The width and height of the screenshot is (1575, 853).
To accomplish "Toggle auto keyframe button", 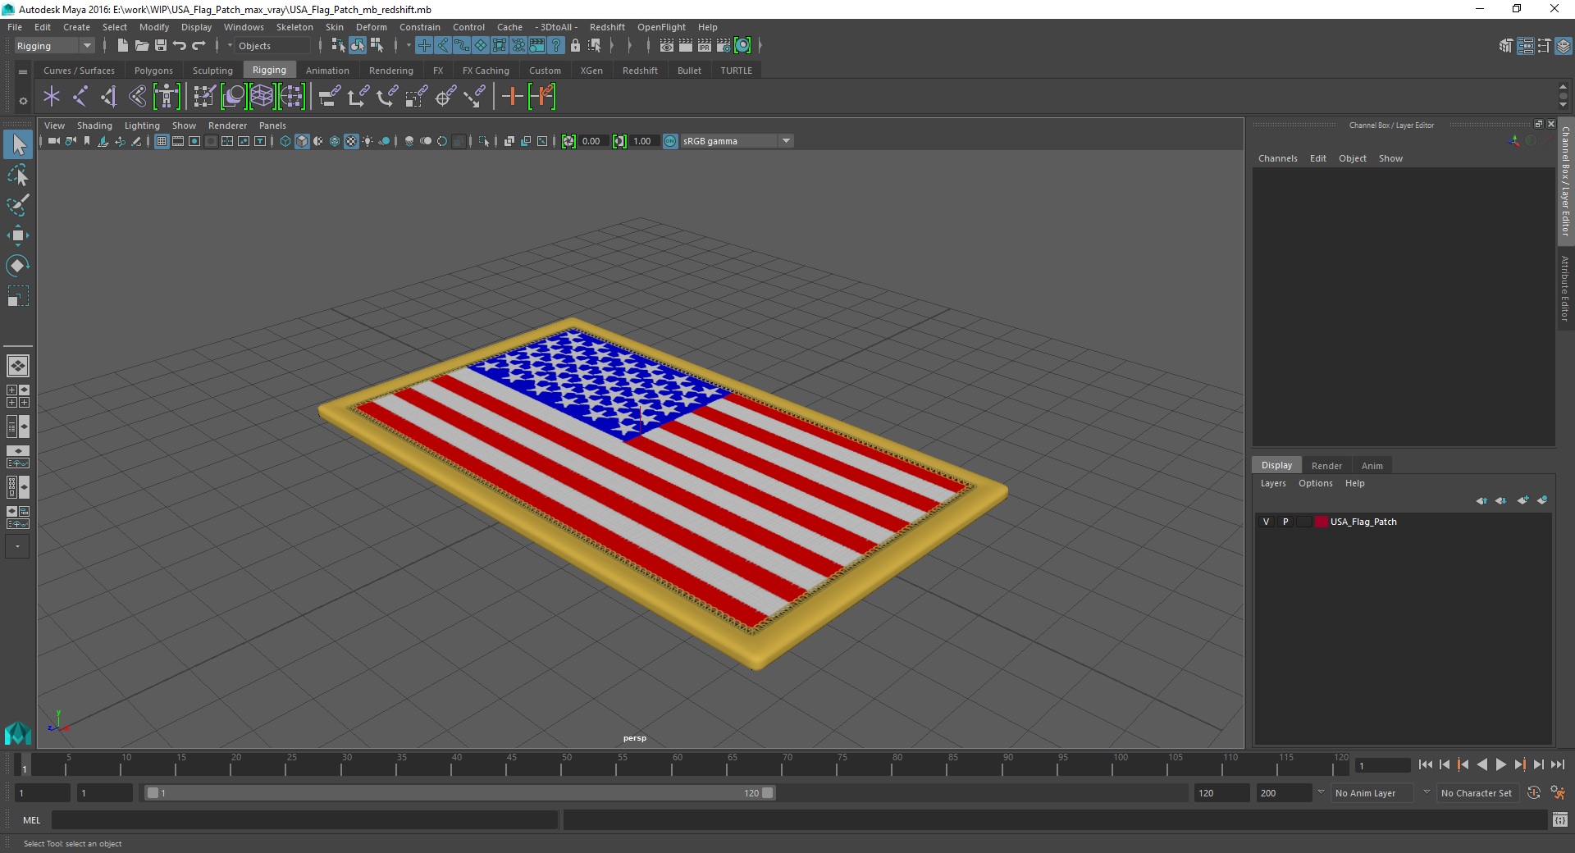I will (x=1533, y=793).
